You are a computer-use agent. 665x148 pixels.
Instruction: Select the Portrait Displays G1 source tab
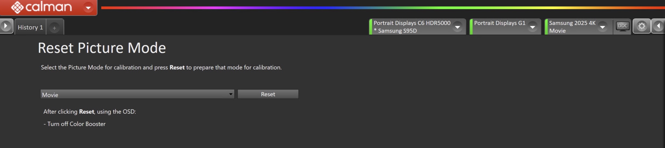click(499, 26)
